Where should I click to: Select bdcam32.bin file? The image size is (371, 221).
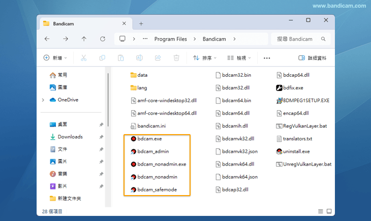[233, 75]
